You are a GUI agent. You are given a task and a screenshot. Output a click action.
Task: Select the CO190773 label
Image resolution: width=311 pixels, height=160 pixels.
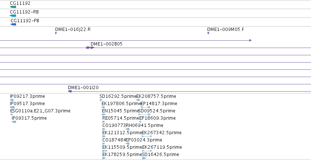coord(114,125)
